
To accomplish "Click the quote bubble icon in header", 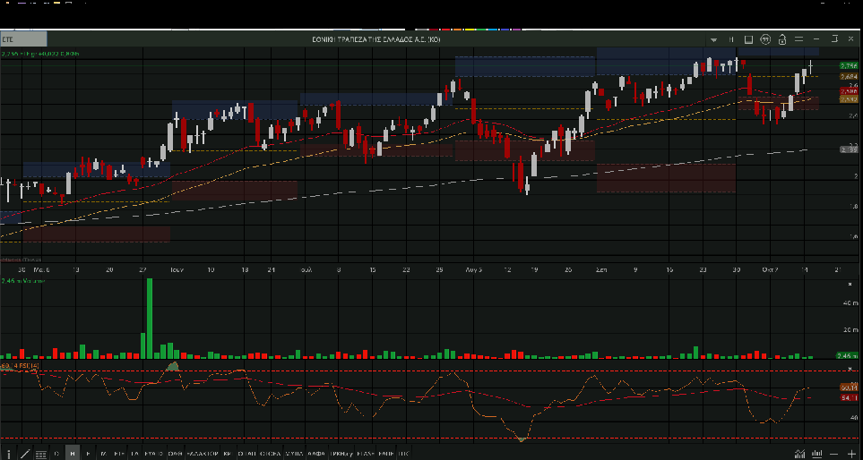I will [765, 39].
